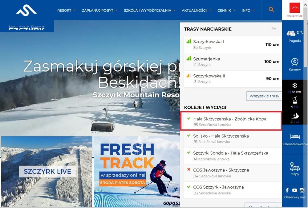308x208 pixels.
Task: Select COS Szczyrk - Jaworzyna lift
Action: pyautogui.click(x=233, y=190)
